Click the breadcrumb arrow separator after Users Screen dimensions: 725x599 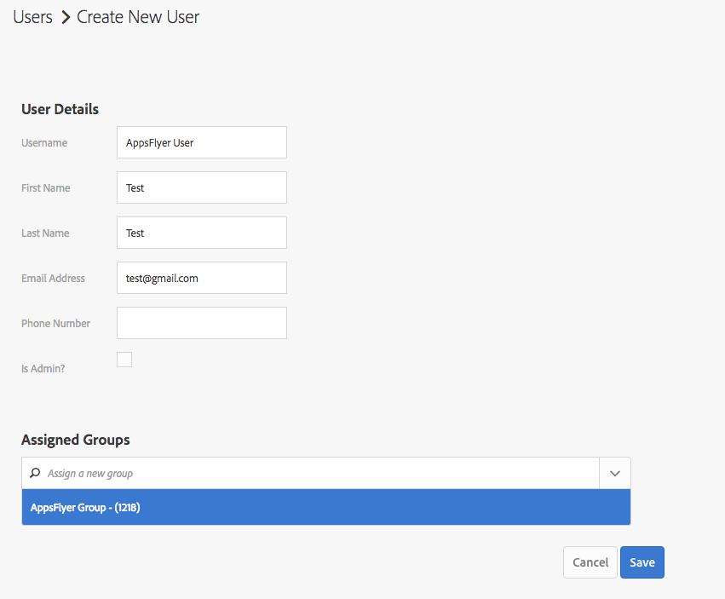(65, 17)
